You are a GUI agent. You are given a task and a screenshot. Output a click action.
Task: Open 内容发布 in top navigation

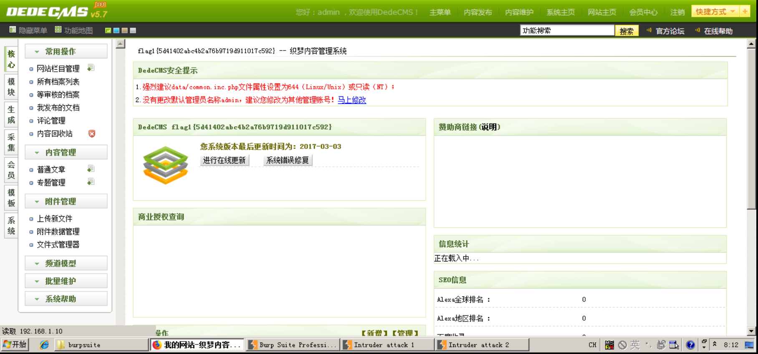pos(478,12)
